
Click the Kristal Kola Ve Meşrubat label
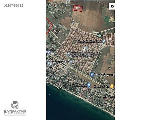(x=85, y=54)
